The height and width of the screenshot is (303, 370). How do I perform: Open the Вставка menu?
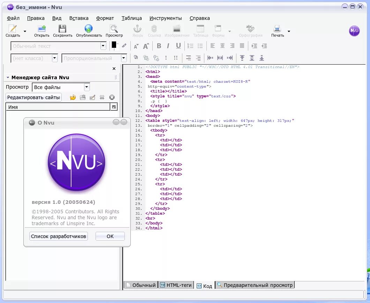[79, 18]
